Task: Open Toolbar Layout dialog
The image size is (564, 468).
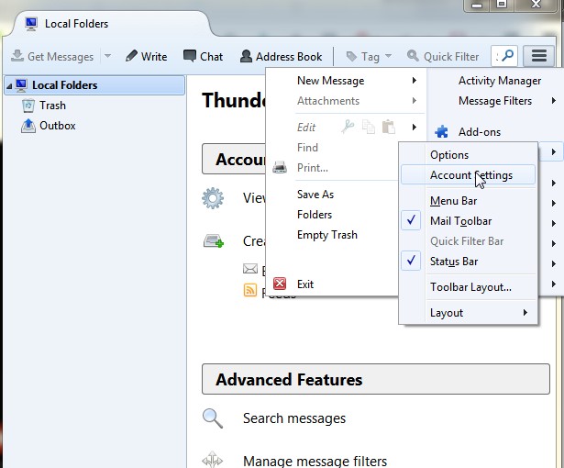Action: click(470, 287)
